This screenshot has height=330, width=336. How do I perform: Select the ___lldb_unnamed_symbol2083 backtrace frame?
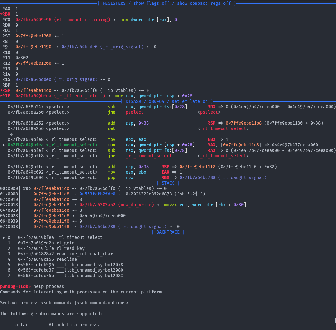[x=90, y=276]
